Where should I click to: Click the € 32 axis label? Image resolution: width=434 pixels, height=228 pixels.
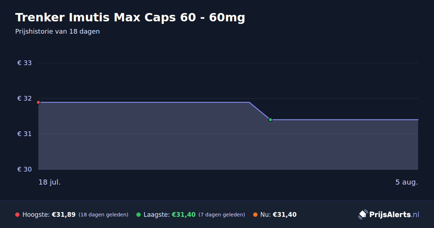pyautogui.click(x=25, y=98)
